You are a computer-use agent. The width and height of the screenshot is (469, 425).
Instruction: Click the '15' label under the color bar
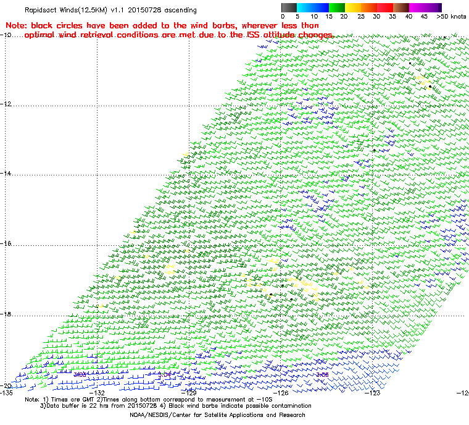[x=329, y=17]
